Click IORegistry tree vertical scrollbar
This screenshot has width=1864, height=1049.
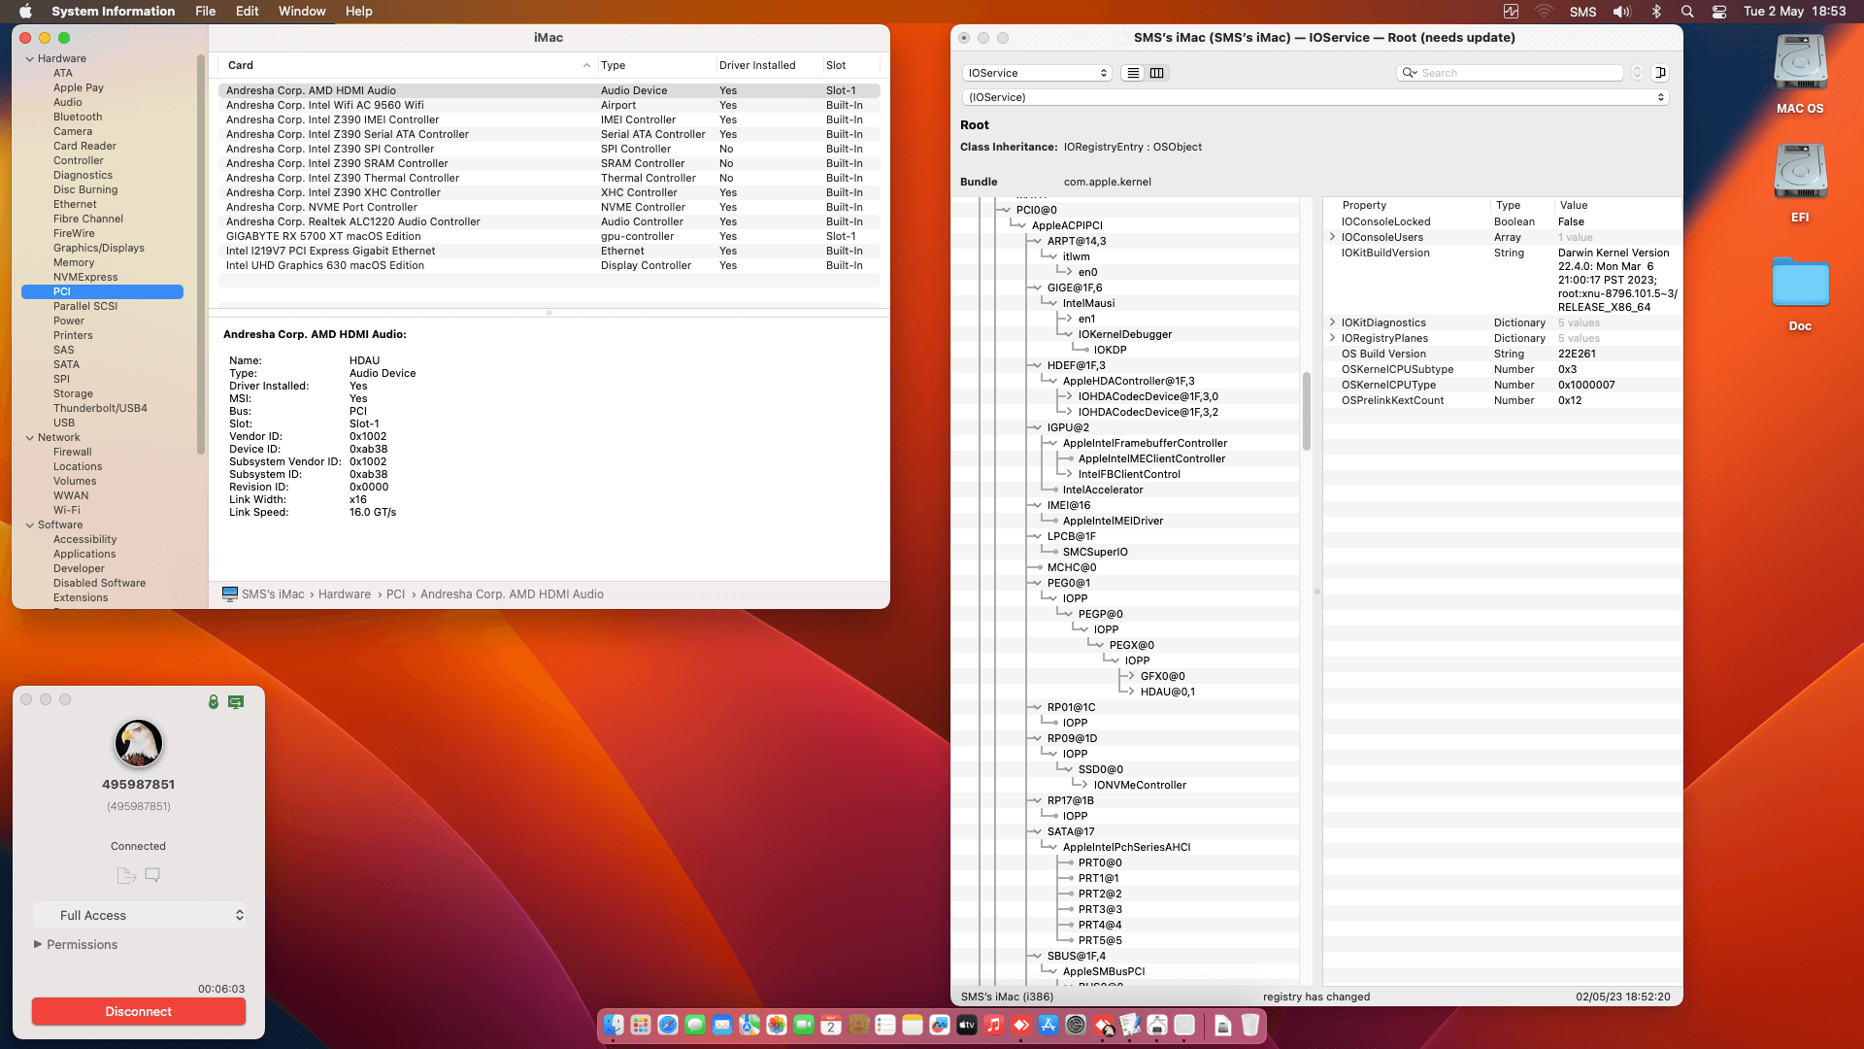(x=1307, y=412)
